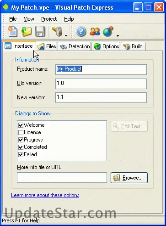Switch to the Build tab

coord(133,46)
